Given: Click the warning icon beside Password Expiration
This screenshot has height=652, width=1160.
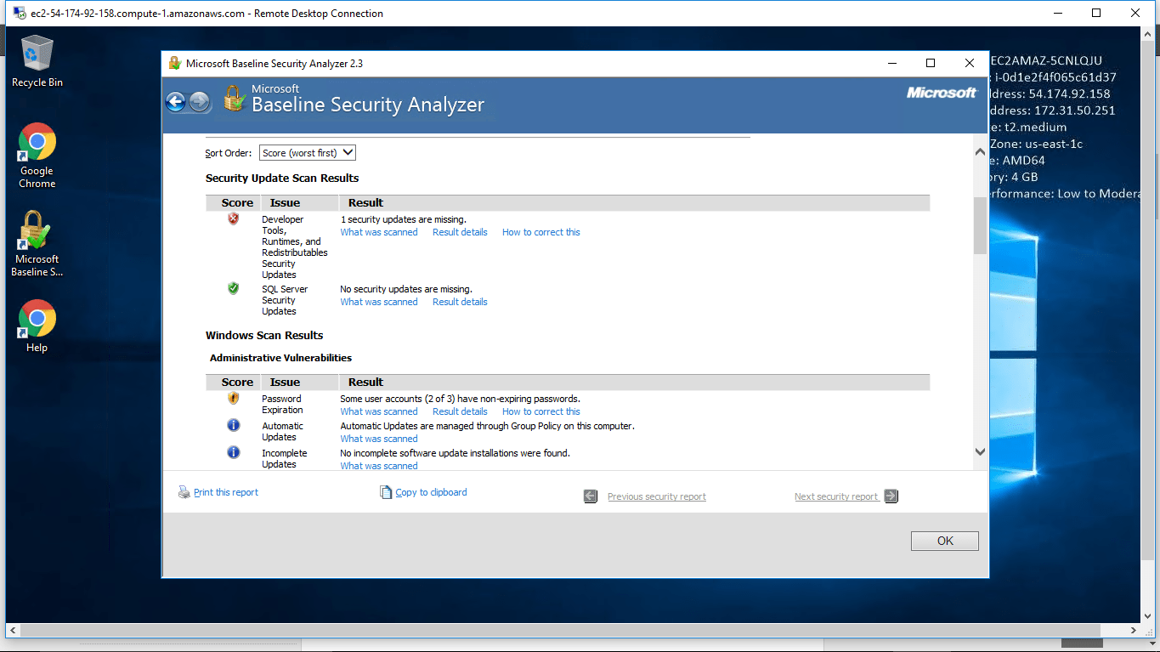Looking at the screenshot, I should coord(233,398).
